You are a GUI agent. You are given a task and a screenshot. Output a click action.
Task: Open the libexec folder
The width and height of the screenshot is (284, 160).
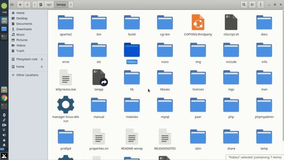pos(165,78)
